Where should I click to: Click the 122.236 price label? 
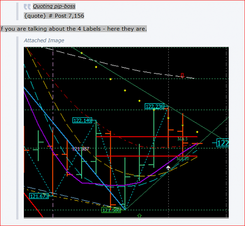point(154,106)
